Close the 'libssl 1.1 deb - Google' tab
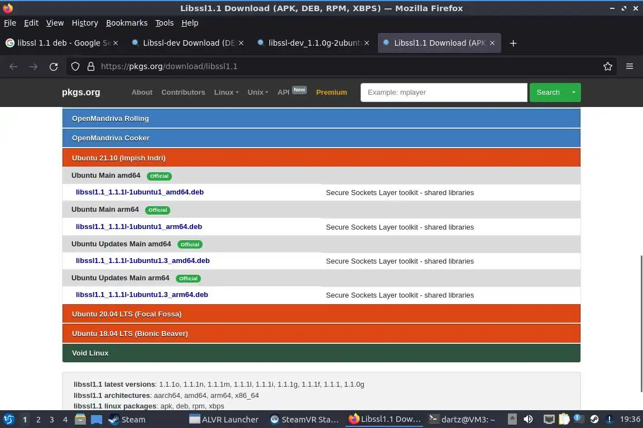 [x=116, y=43]
